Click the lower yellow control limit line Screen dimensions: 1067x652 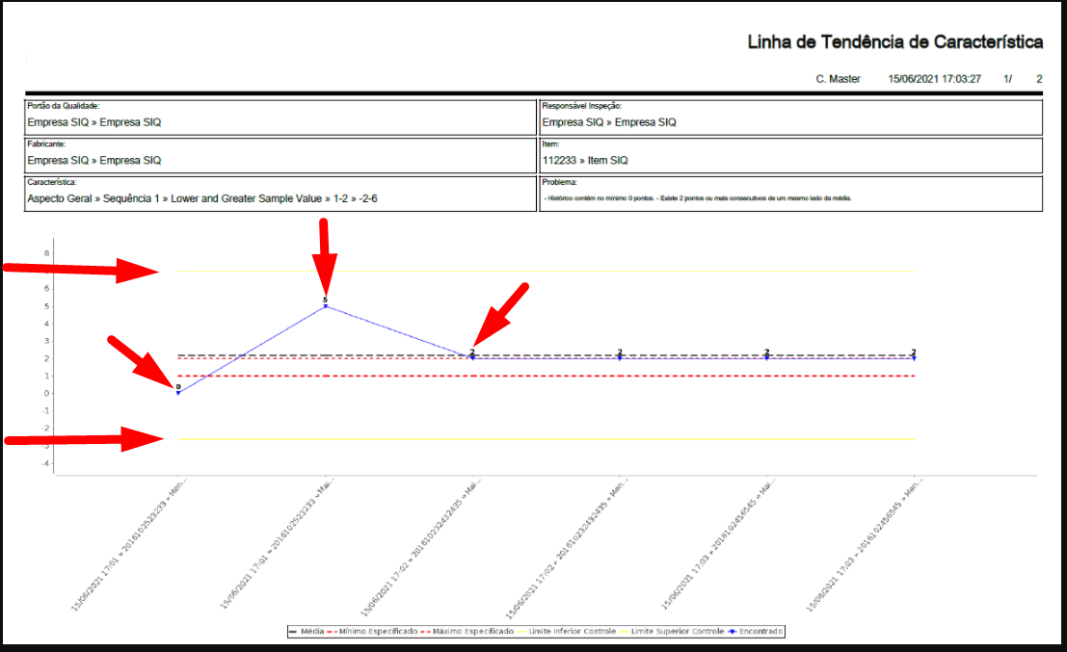tap(546, 439)
